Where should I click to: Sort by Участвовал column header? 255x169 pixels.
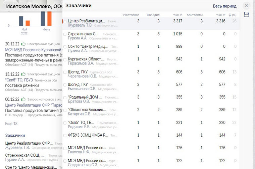131,15
